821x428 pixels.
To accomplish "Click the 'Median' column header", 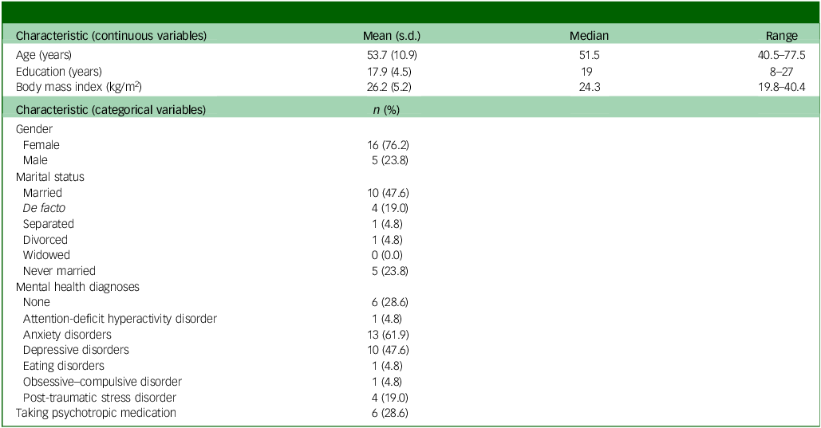I will click(589, 36).
